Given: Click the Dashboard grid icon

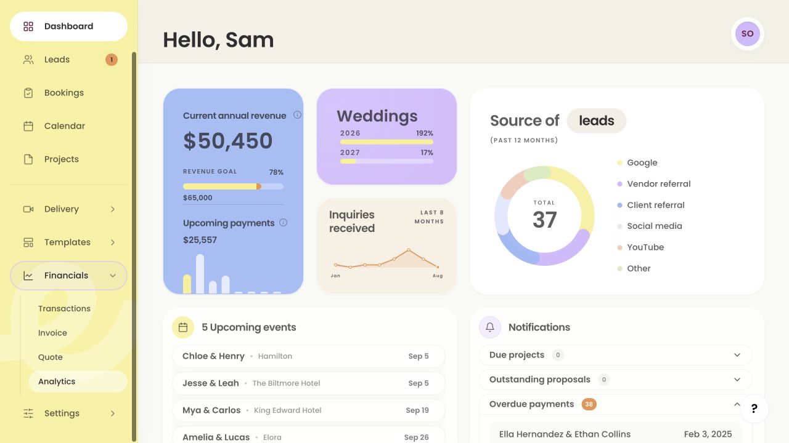Looking at the screenshot, I should point(28,26).
